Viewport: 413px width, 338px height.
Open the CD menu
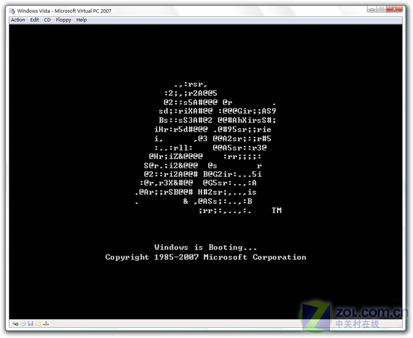click(47, 20)
